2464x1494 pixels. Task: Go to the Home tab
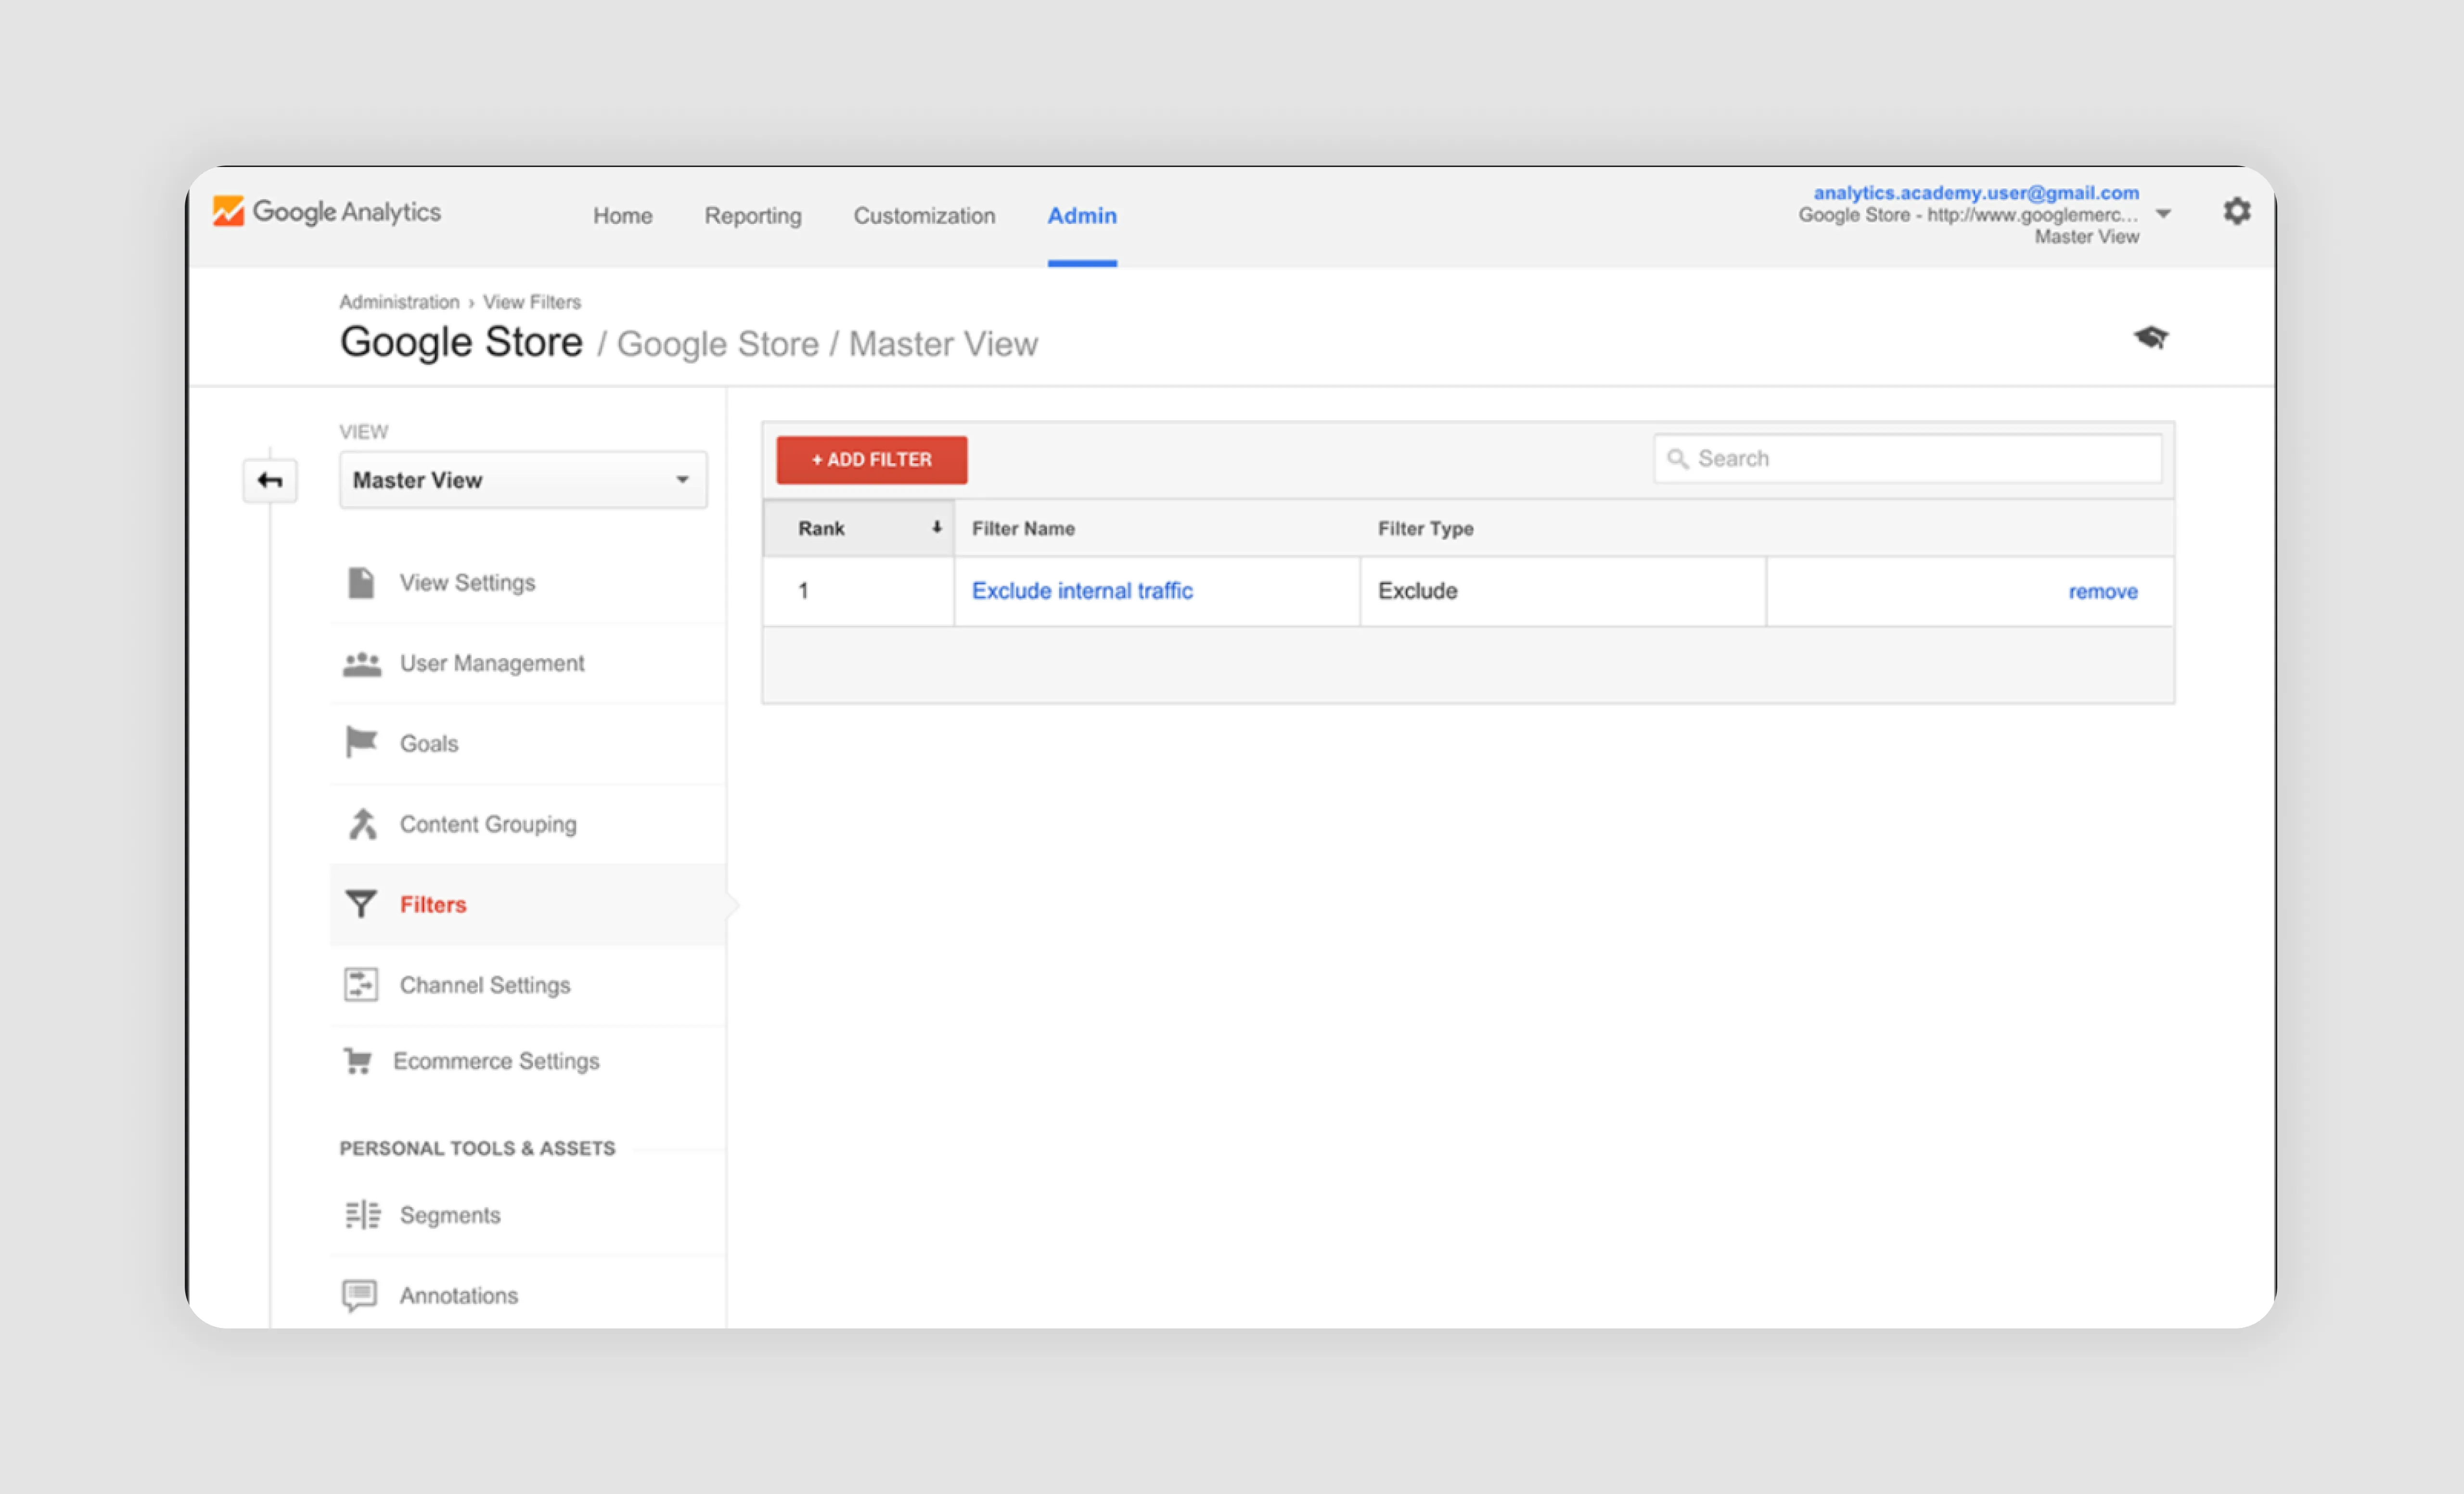pos(622,216)
